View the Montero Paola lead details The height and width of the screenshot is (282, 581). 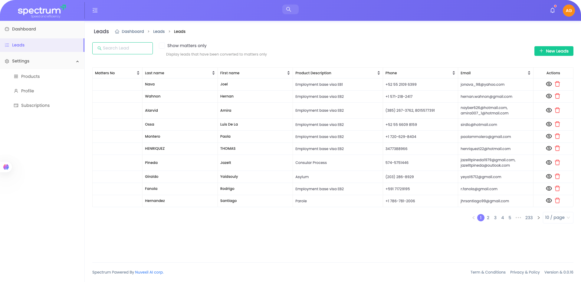point(549,136)
